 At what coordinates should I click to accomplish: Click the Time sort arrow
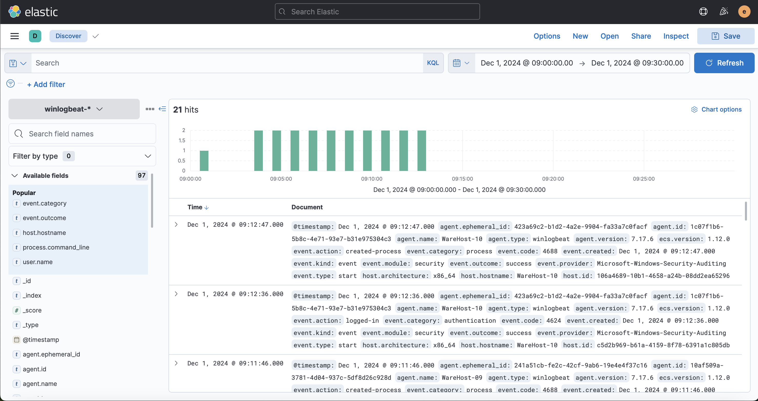point(207,208)
